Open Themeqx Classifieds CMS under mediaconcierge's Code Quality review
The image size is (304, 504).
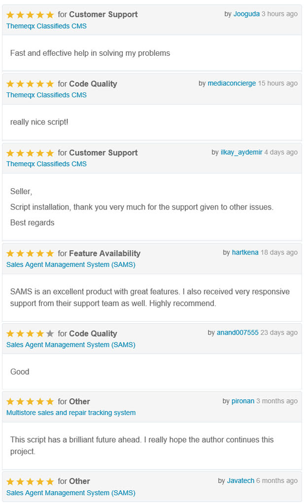pyautogui.click(x=46, y=95)
